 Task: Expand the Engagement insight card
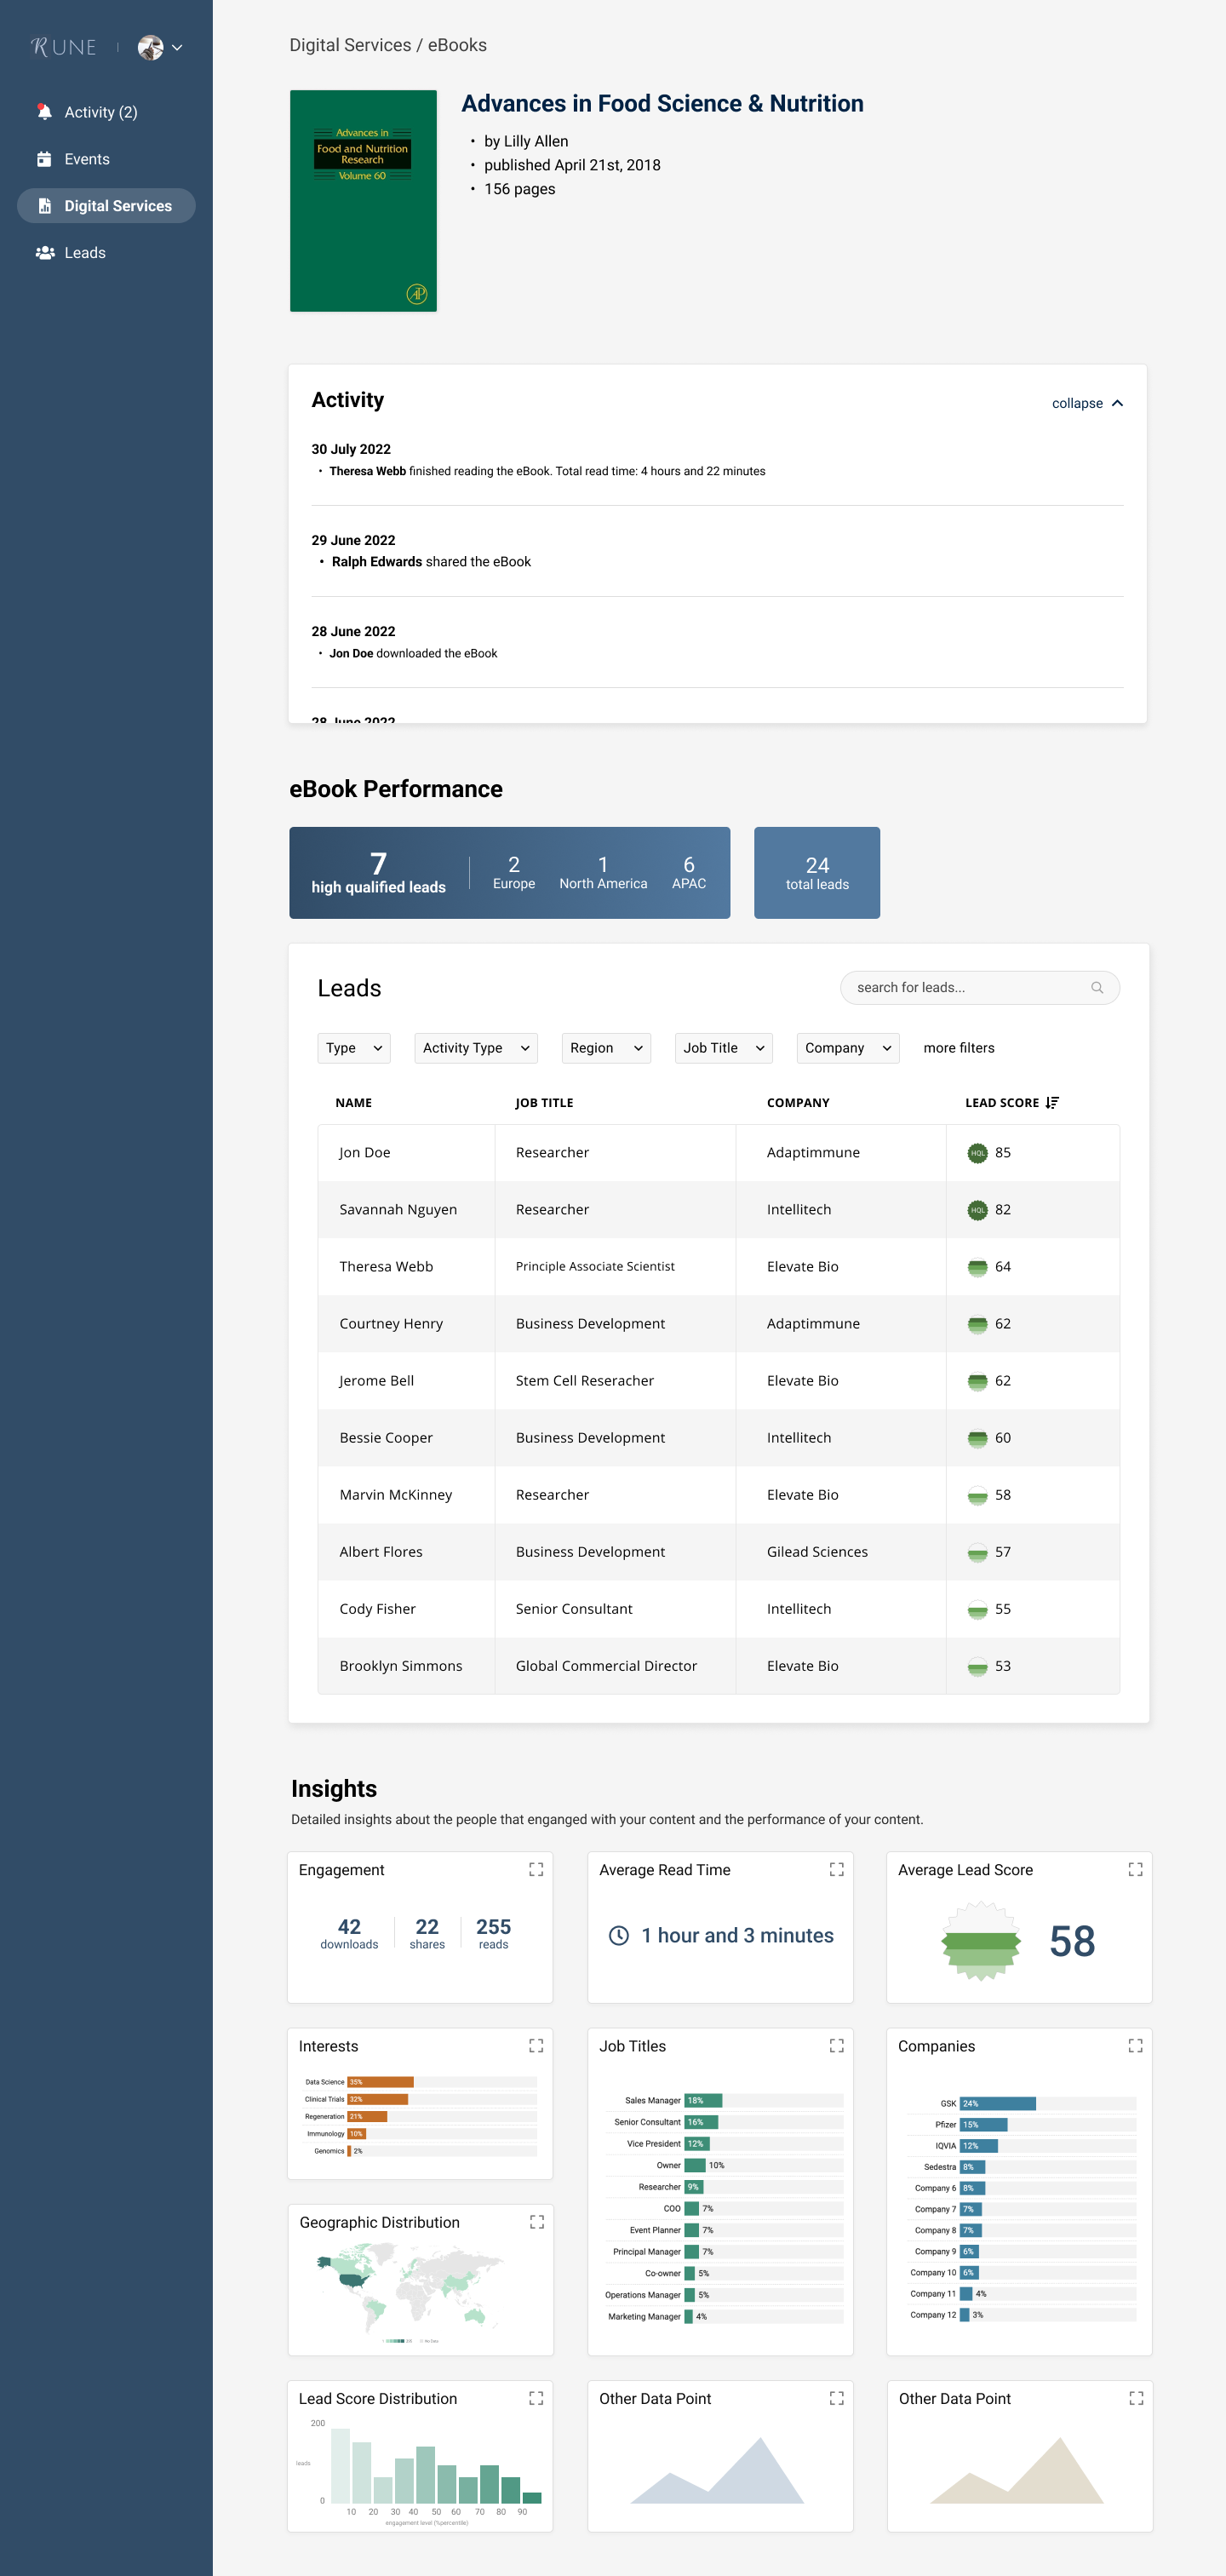point(536,1870)
